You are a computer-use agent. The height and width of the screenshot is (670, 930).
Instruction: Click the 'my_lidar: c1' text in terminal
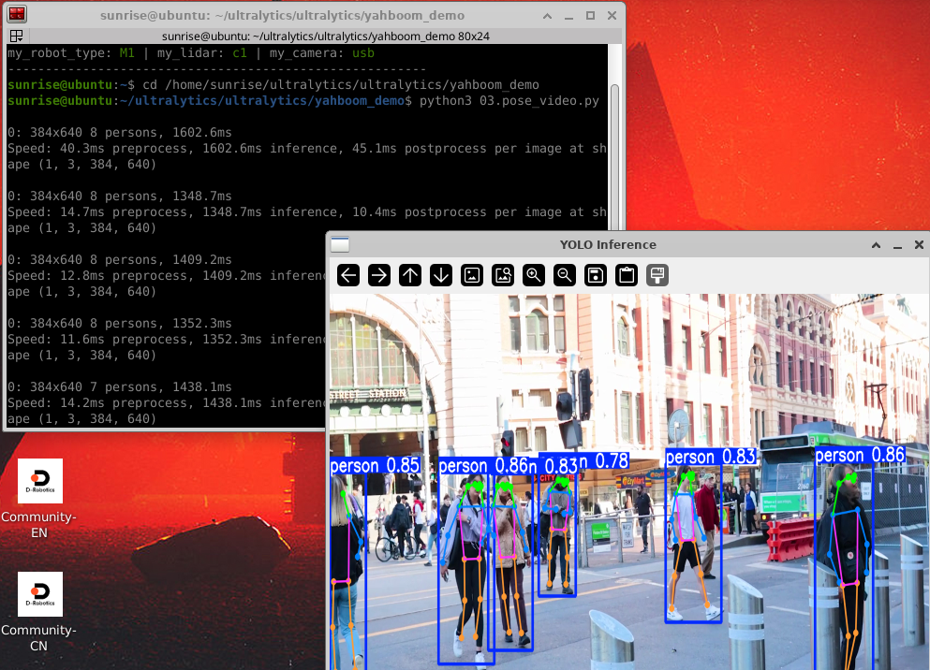click(202, 52)
